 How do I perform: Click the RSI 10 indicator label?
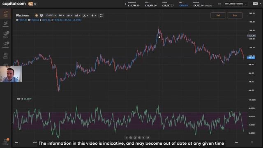coord(20,99)
